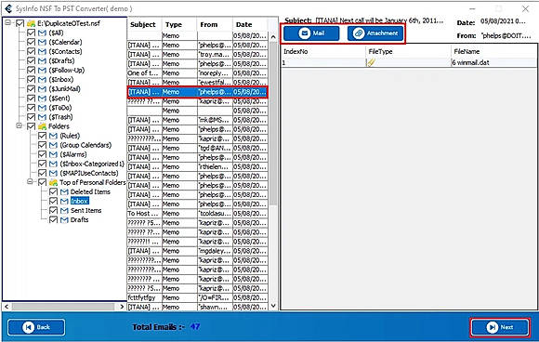539x342 pixels.
Task: Select the ($Inbox-Categorized1) folder
Action: pos(92,164)
